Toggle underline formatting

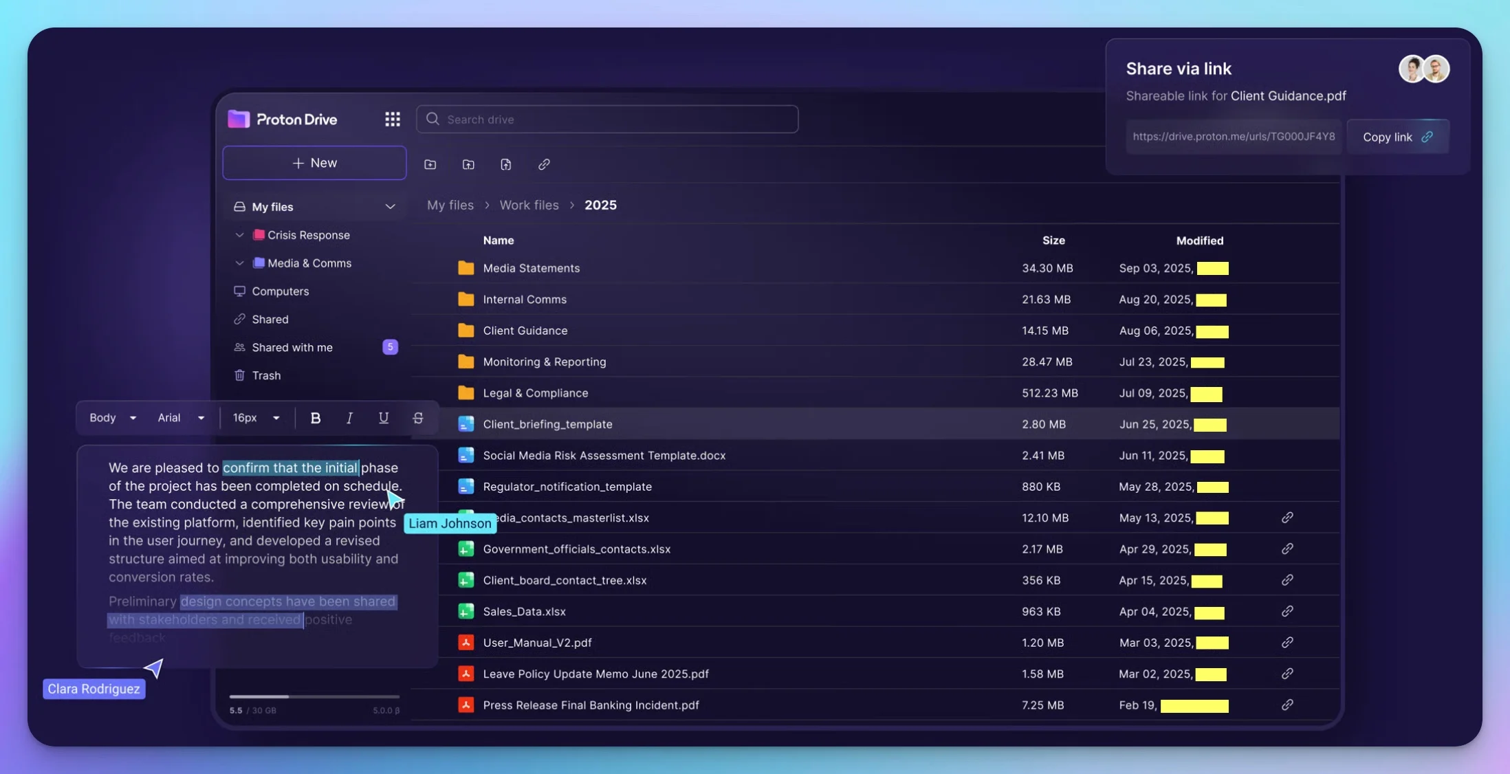[x=384, y=418]
